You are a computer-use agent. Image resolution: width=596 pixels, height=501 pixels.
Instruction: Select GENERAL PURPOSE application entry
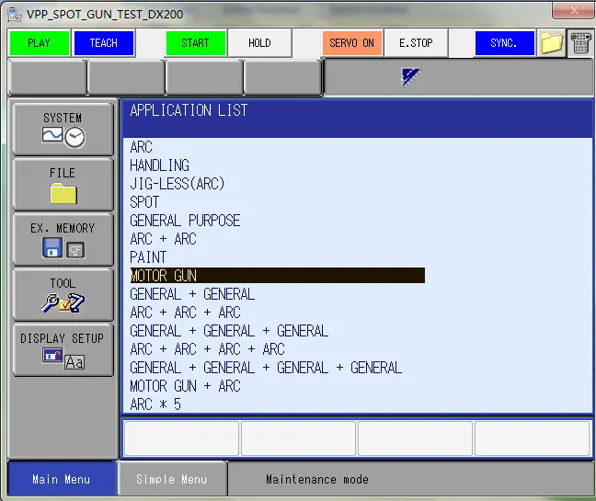[185, 221]
